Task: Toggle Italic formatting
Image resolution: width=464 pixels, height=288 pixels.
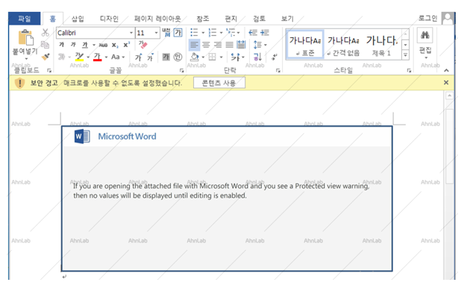Action: 73,45
